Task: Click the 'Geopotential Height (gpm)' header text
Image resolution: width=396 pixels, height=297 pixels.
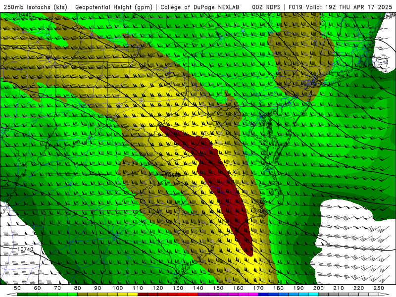Action: click(114, 7)
